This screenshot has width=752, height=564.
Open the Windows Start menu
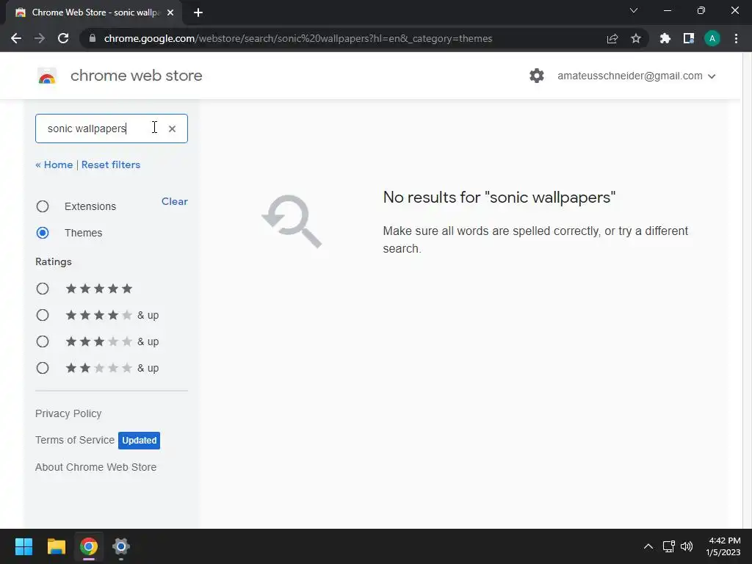coord(23,546)
